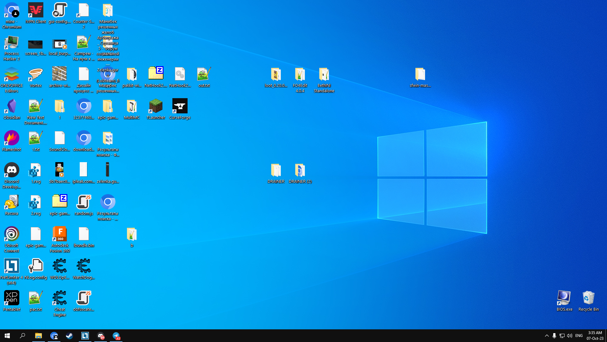This screenshot has width=607, height=342.
Task: Open Ubisoft Connect
Action: 12,240
